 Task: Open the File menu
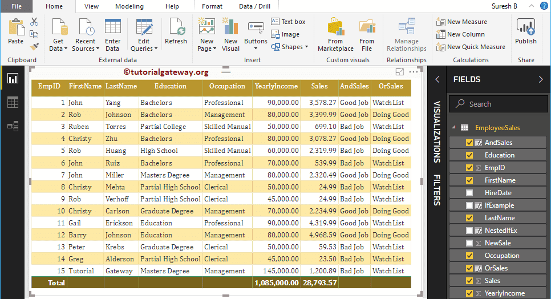click(x=17, y=6)
